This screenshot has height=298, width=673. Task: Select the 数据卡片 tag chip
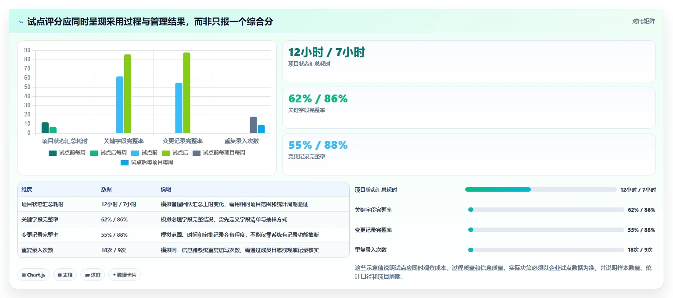tap(125, 275)
